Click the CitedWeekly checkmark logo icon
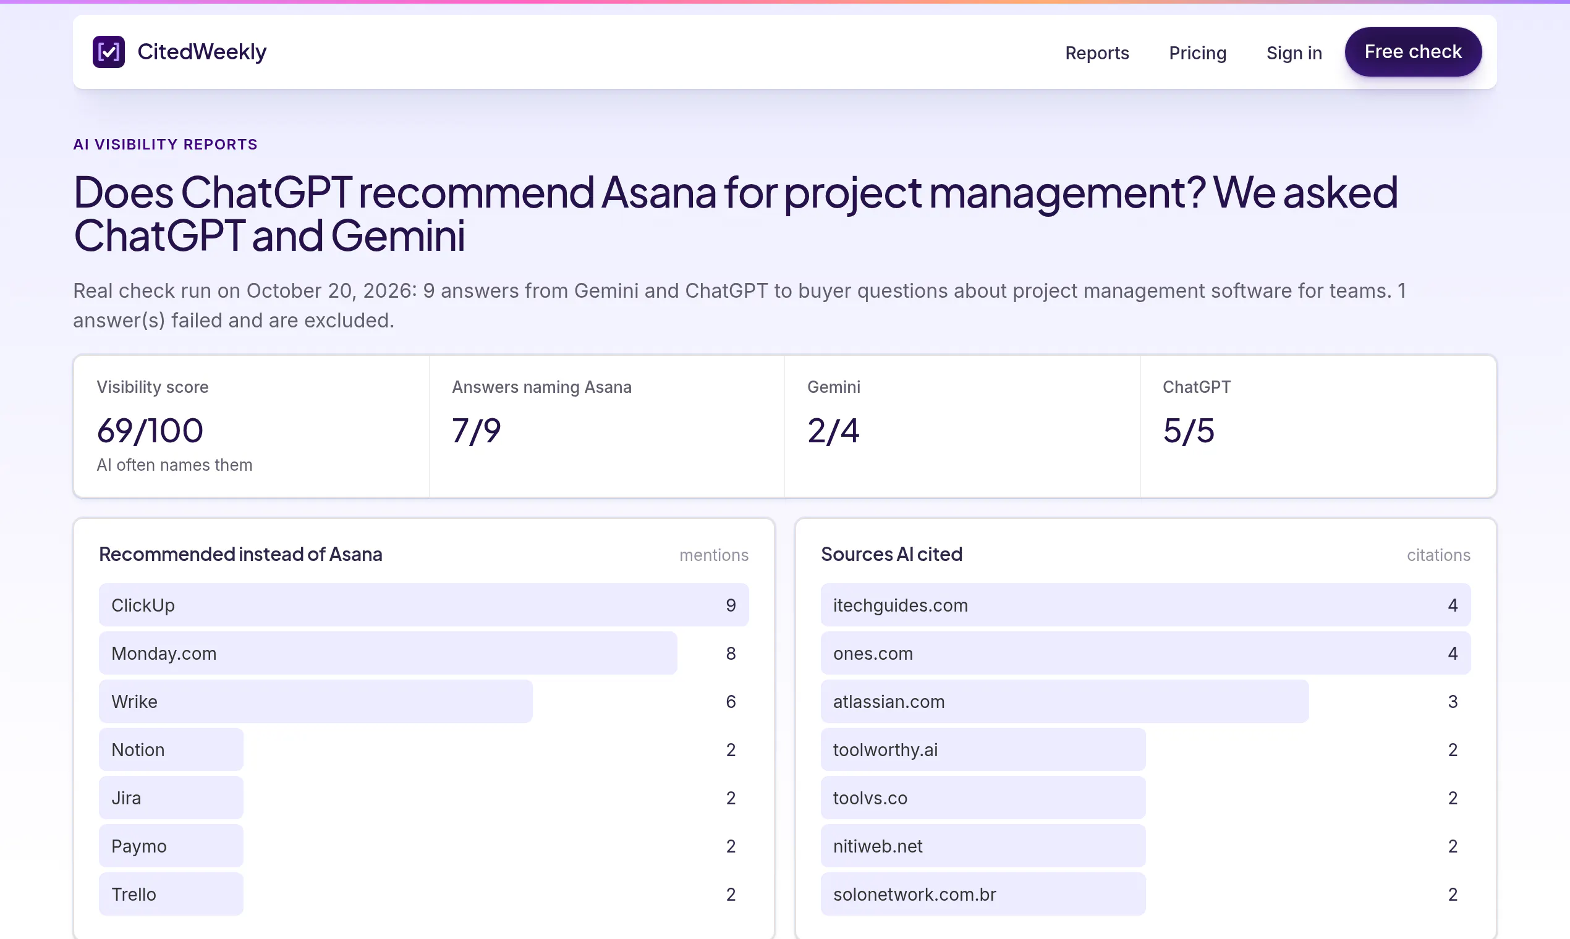1570x939 pixels. pos(109,52)
